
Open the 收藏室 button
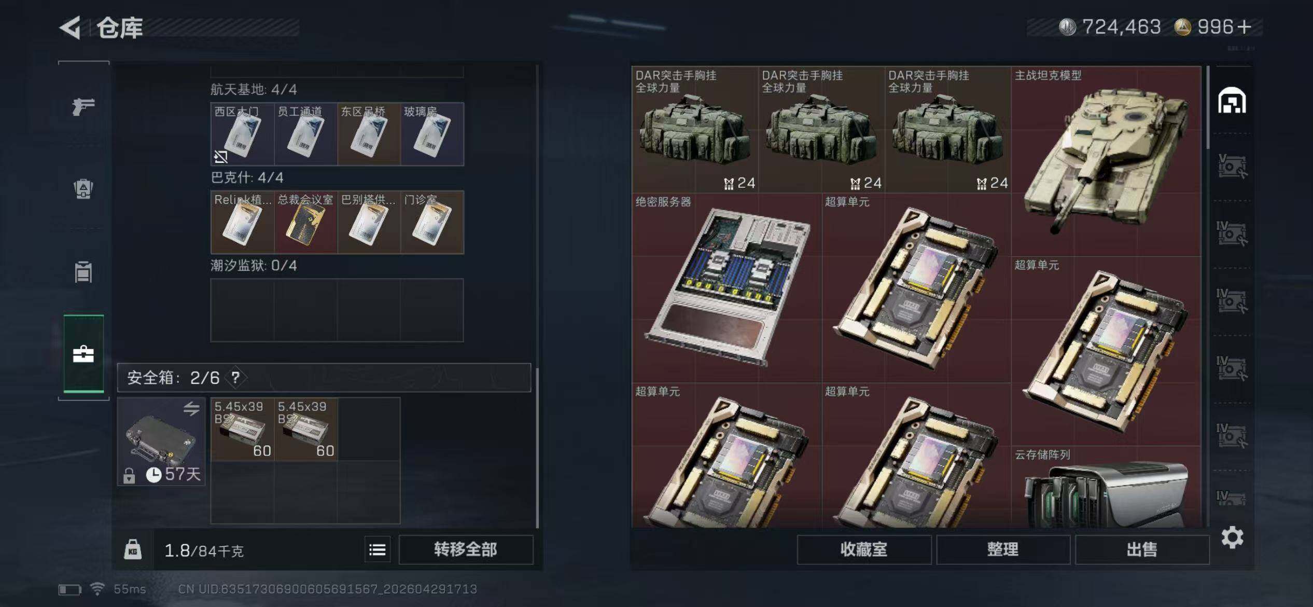pyautogui.click(x=864, y=550)
